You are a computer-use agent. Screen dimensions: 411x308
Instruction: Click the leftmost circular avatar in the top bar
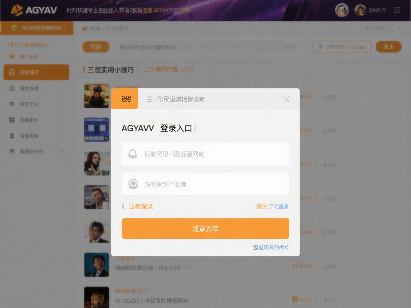[342, 10]
